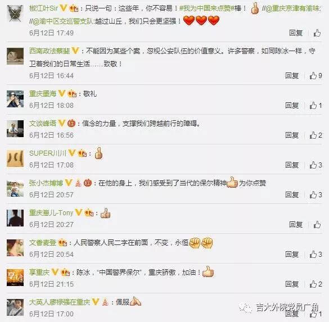Screen dimensions: 329x322
Task: Open @渝中区交巡警支队 mention link
Action: tap(62, 21)
